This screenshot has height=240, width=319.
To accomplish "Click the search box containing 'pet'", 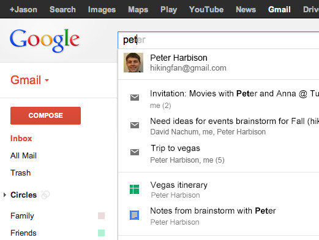I will (x=219, y=40).
